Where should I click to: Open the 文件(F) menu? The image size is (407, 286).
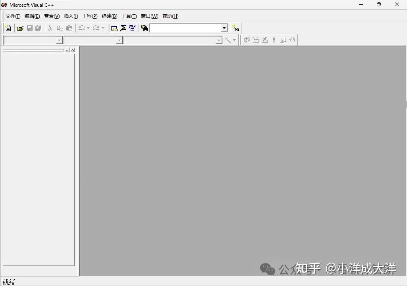tap(12, 16)
